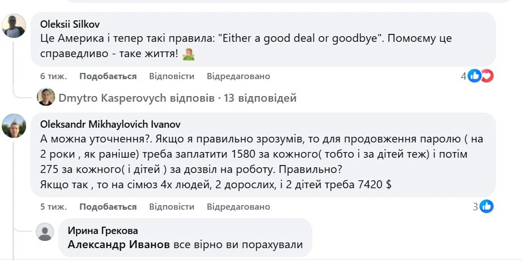The height and width of the screenshot is (260, 522).
Task: Click the like reaction icon on Ivanov's comment
Action: [x=486, y=207]
